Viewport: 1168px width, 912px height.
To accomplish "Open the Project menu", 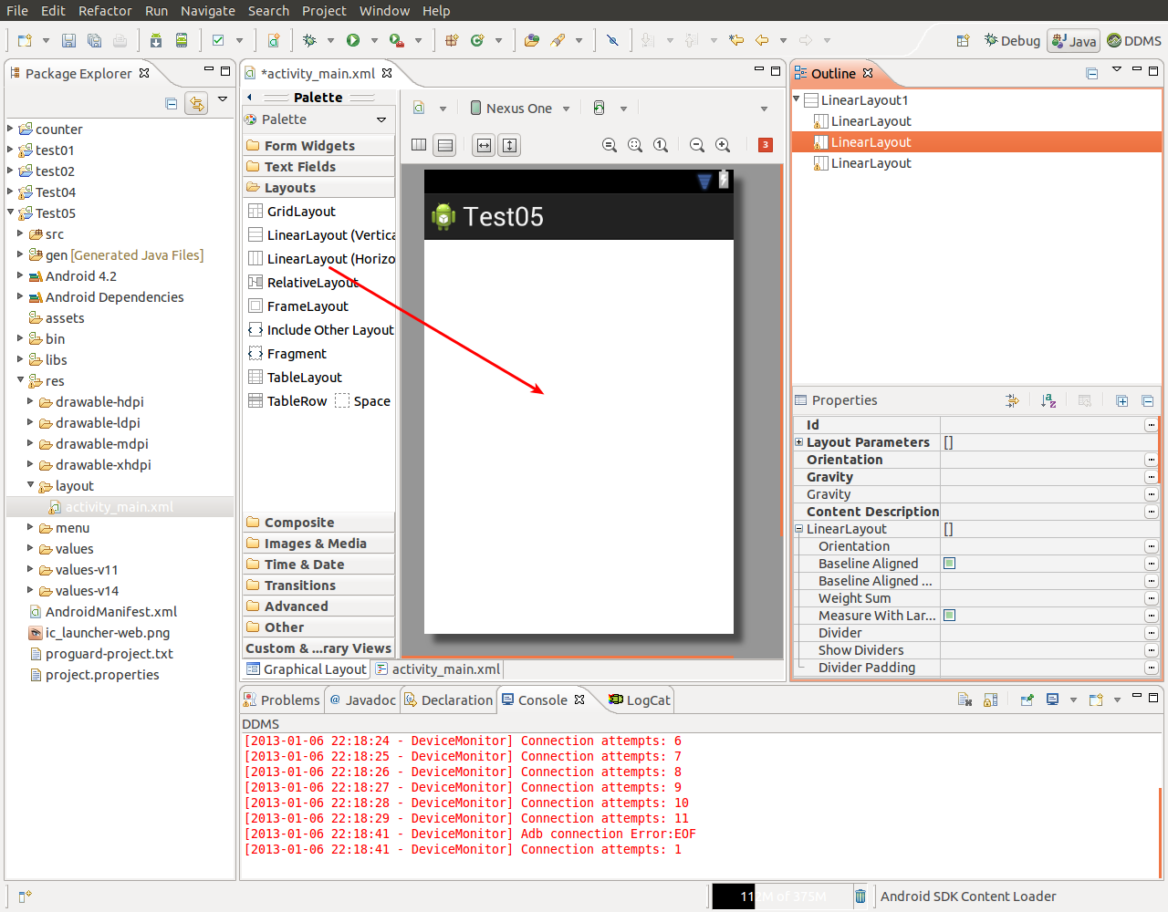I will [324, 11].
